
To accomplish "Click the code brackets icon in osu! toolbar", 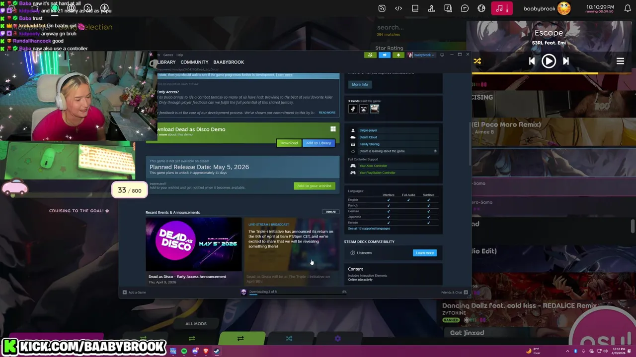I will pos(398,8).
